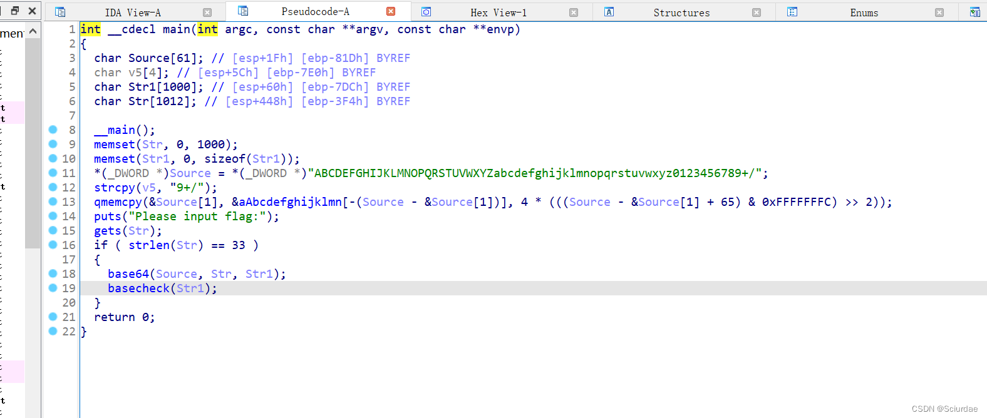Close the Pseudocode-A tab

click(391, 11)
